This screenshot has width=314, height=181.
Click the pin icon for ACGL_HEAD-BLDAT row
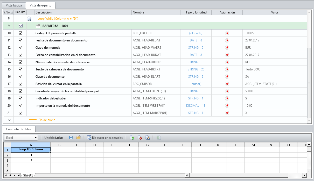pos(227,40)
